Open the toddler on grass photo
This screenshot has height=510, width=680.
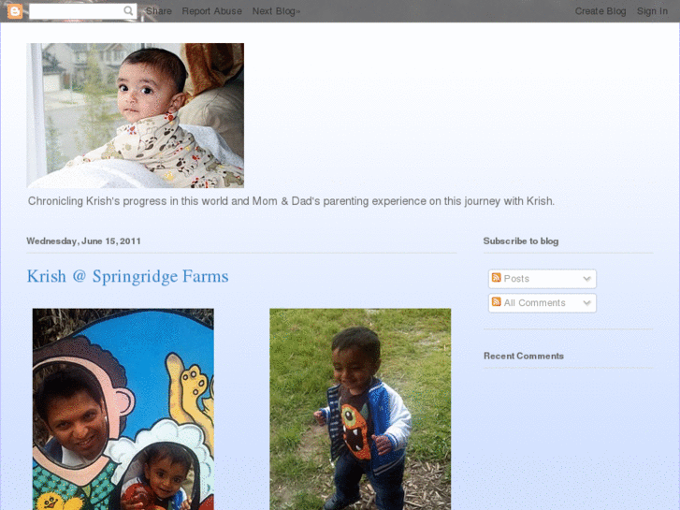(x=360, y=409)
